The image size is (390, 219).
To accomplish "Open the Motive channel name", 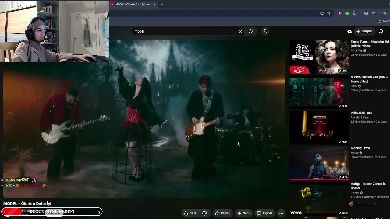I will pyautogui.click(x=355, y=153).
